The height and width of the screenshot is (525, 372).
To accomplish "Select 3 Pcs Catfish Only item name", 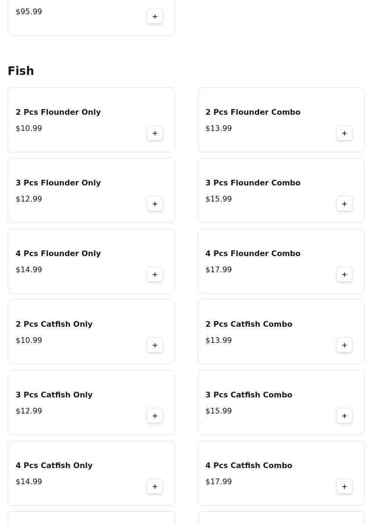I will click(x=54, y=395).
